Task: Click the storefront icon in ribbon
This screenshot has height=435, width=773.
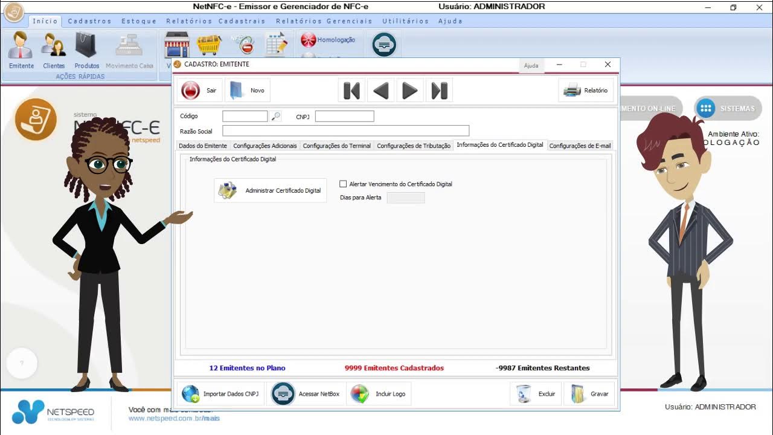Action: [x=177, y=45]
